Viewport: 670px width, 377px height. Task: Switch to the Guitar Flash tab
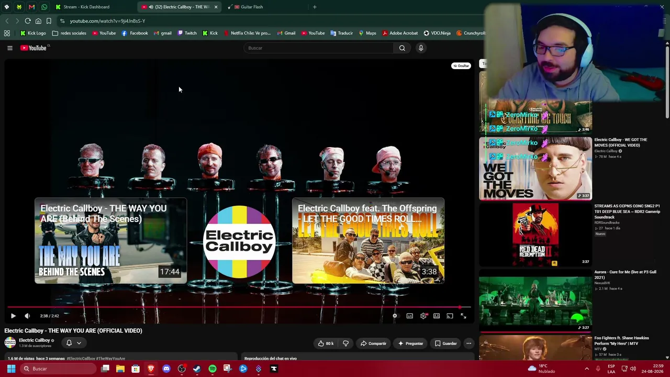pyautogui.click(x=252, y=7)
